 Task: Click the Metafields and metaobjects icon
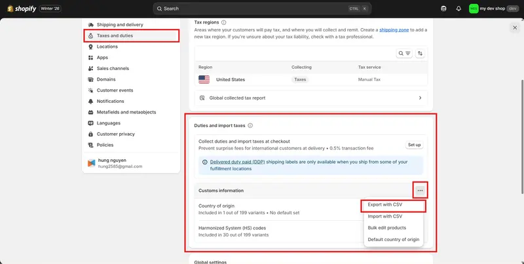(90, 112)
